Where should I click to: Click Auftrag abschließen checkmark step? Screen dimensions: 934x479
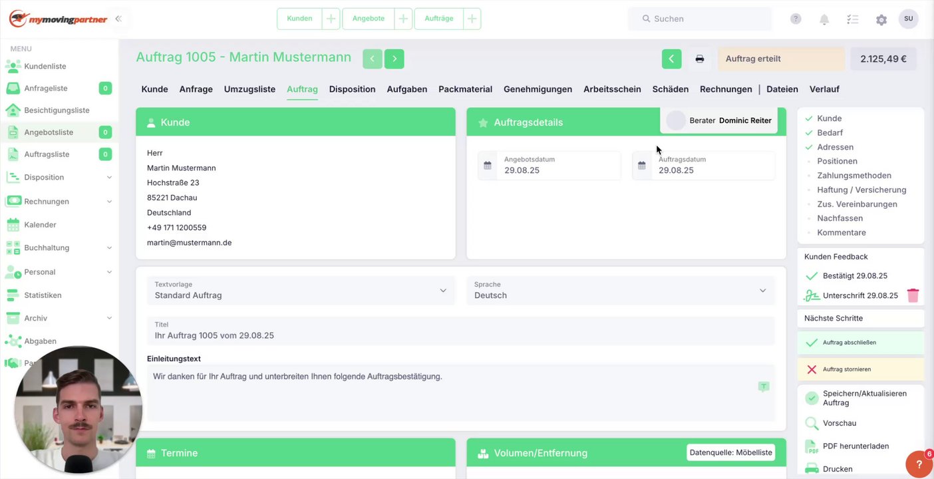pyautogui.click(x=861, y=343)
